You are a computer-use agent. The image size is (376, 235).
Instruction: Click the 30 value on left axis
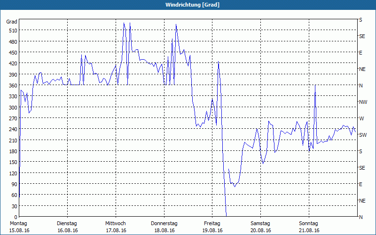click(x=15, y=206)
